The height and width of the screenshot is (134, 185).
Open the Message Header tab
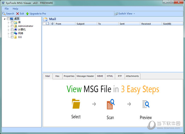85,76
